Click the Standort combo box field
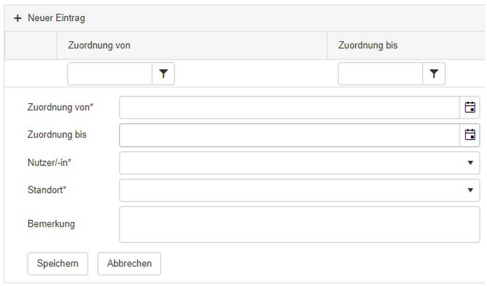487x286 pixels. (300, 190)
